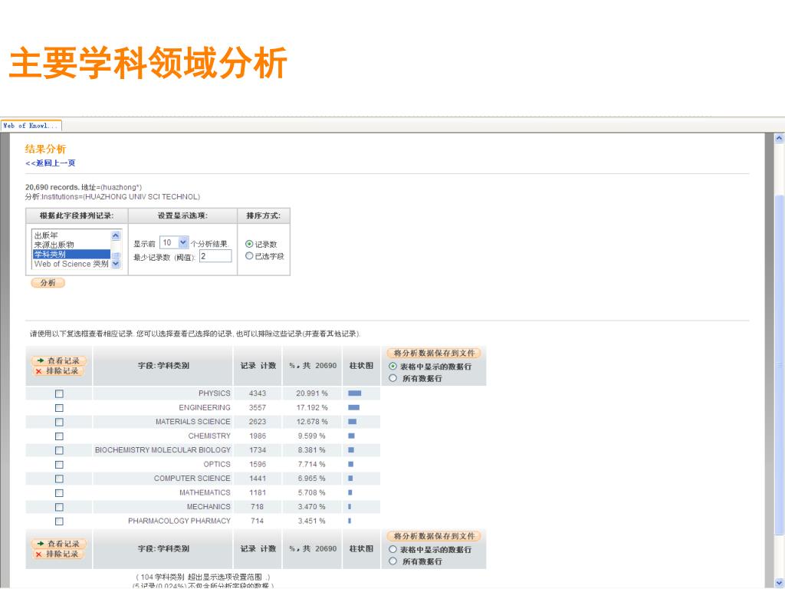Screen dimensions: 785x589
Task: Click the <<返回上一页 link
Action: pyautogui.click(x=50, y=163)
